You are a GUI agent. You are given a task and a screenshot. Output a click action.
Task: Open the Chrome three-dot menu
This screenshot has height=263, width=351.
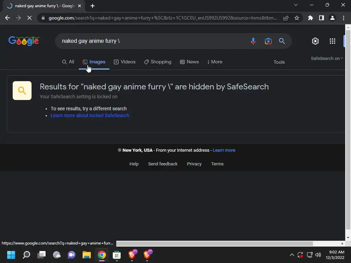point(343,18)
